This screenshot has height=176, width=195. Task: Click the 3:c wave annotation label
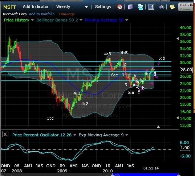coord(50,118)
